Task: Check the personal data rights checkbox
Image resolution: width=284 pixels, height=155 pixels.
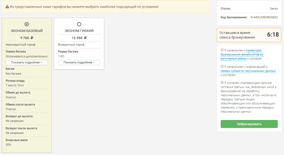Action: (222, 66)
